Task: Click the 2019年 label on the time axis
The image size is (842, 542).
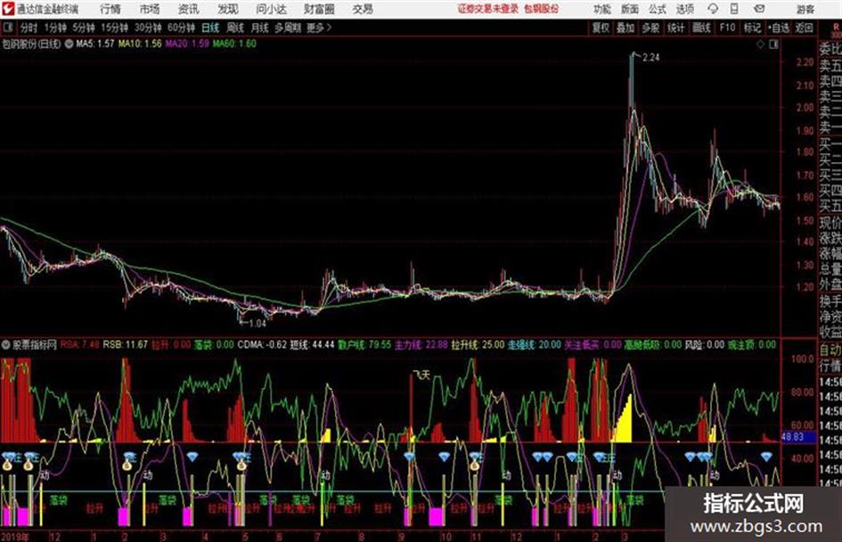Action: [x=15, y=536]
